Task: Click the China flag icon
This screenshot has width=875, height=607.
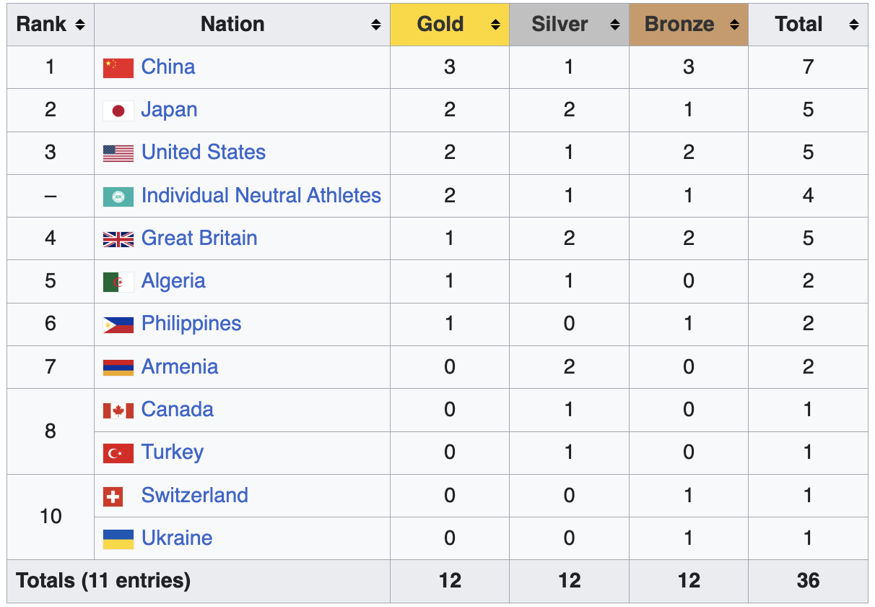Action: (118, 67)
